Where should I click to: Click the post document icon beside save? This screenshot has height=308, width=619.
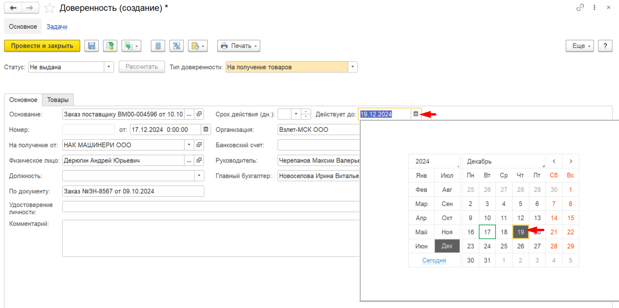click(110, 46)
